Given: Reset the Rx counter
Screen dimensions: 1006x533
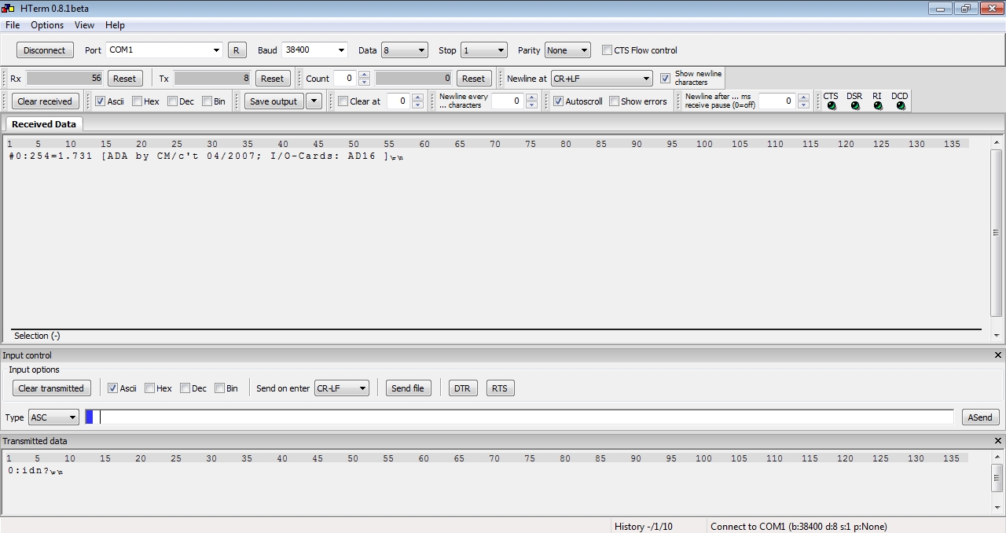Looking at the screenshot, I should click(x=124, y=79).
